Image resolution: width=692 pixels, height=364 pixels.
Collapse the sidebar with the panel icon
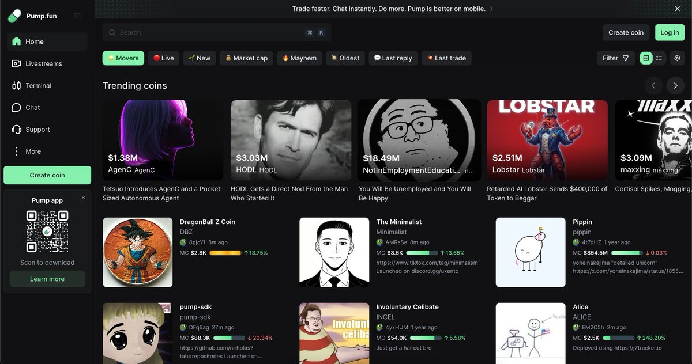click(77, 16)
